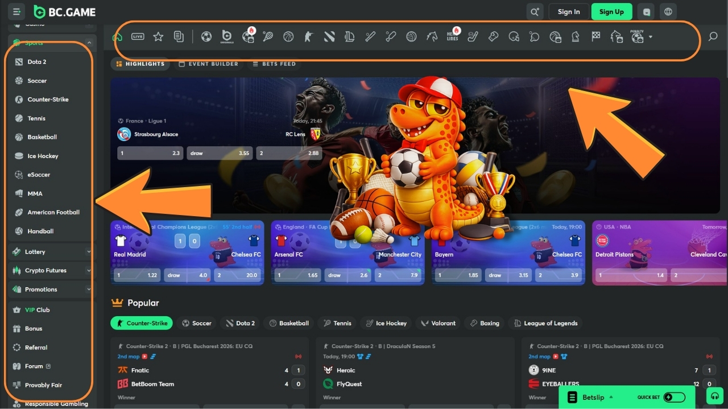Open the sportsbook search magnifier
Viewport: 728px width, 409px height.
713,37
